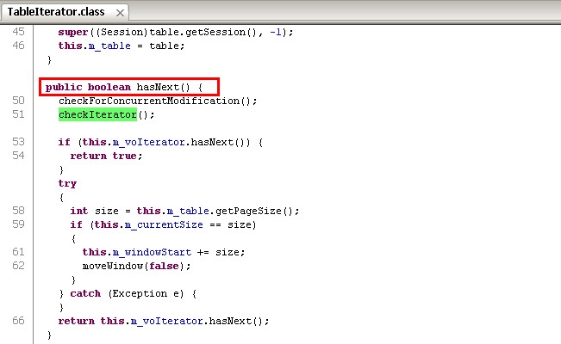This screenshot has width=561, height=344.
Task: Select line number 62 in the margin
Action: [x=19, y=266]
